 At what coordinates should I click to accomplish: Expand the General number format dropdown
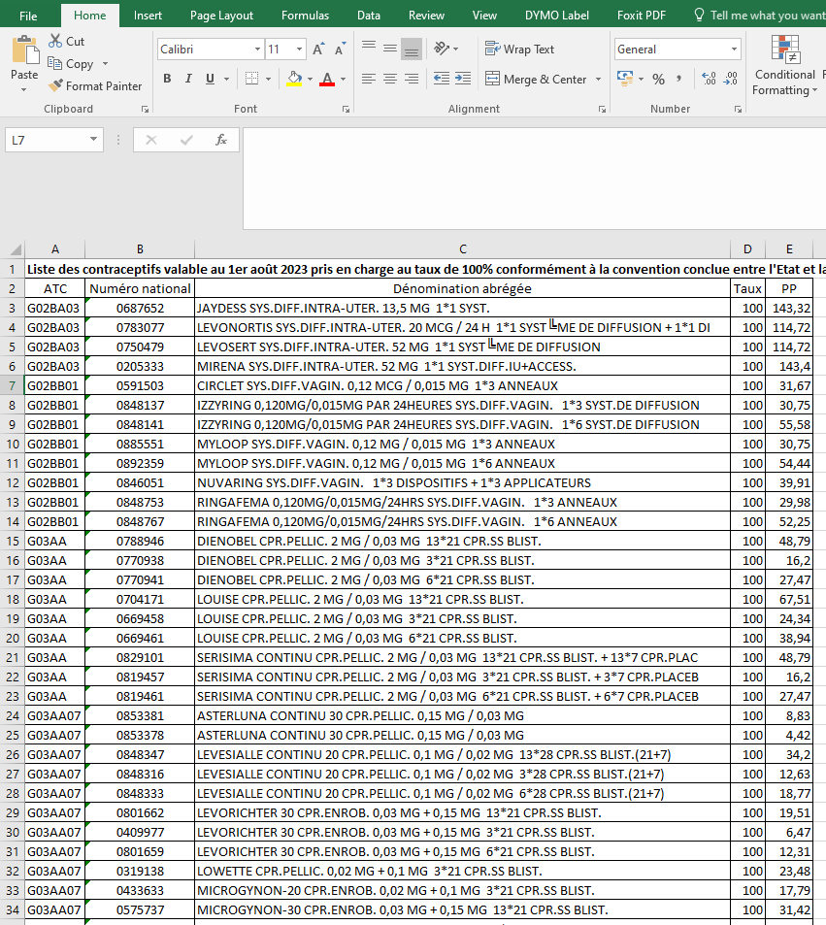coord(734,50)
